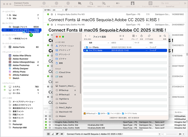Click the 再起動後も有効 circle button
Image resolution: width=188 pixels, height=137 pixels.
56,3
